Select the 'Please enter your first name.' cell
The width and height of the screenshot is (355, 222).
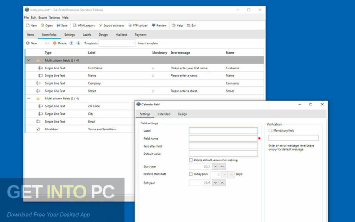pos(189,68)
